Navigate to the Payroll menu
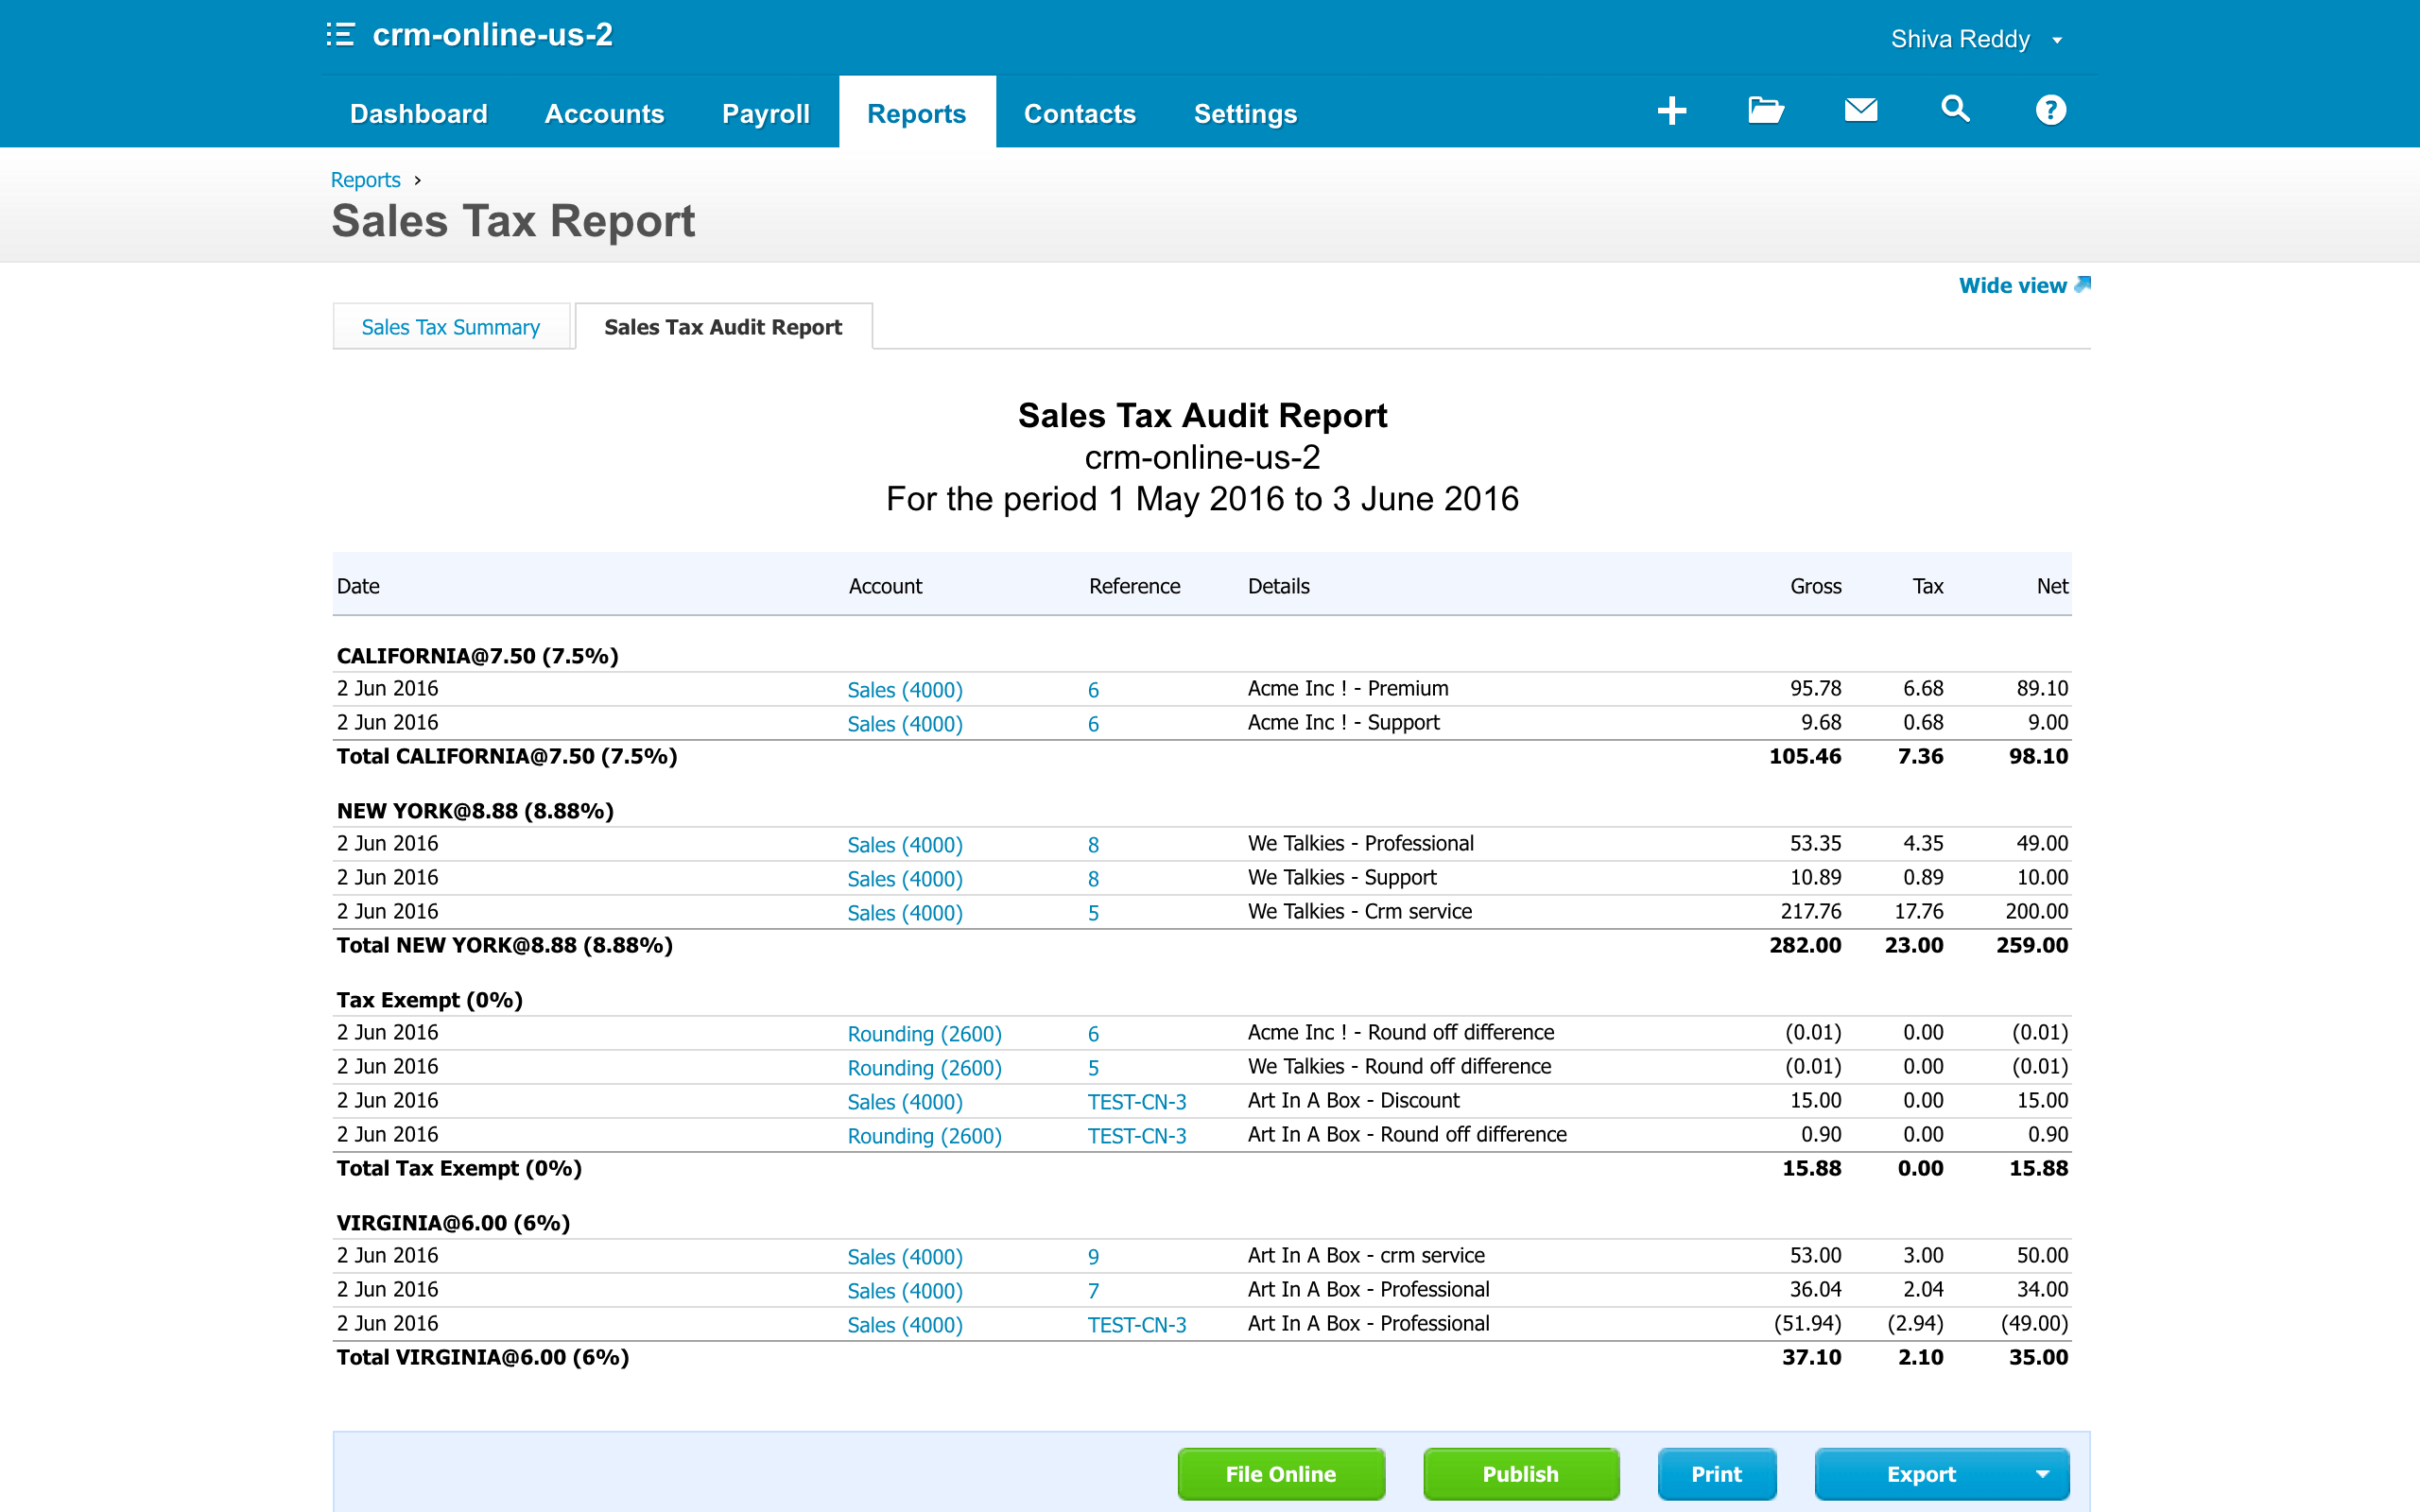This screenshot has height=1512, width=2420. (765, 113)
